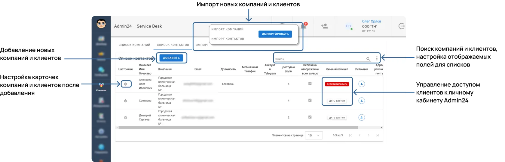Click the Источник column header
The height and width of the screenshot is (162, 505).
point(362,69)
